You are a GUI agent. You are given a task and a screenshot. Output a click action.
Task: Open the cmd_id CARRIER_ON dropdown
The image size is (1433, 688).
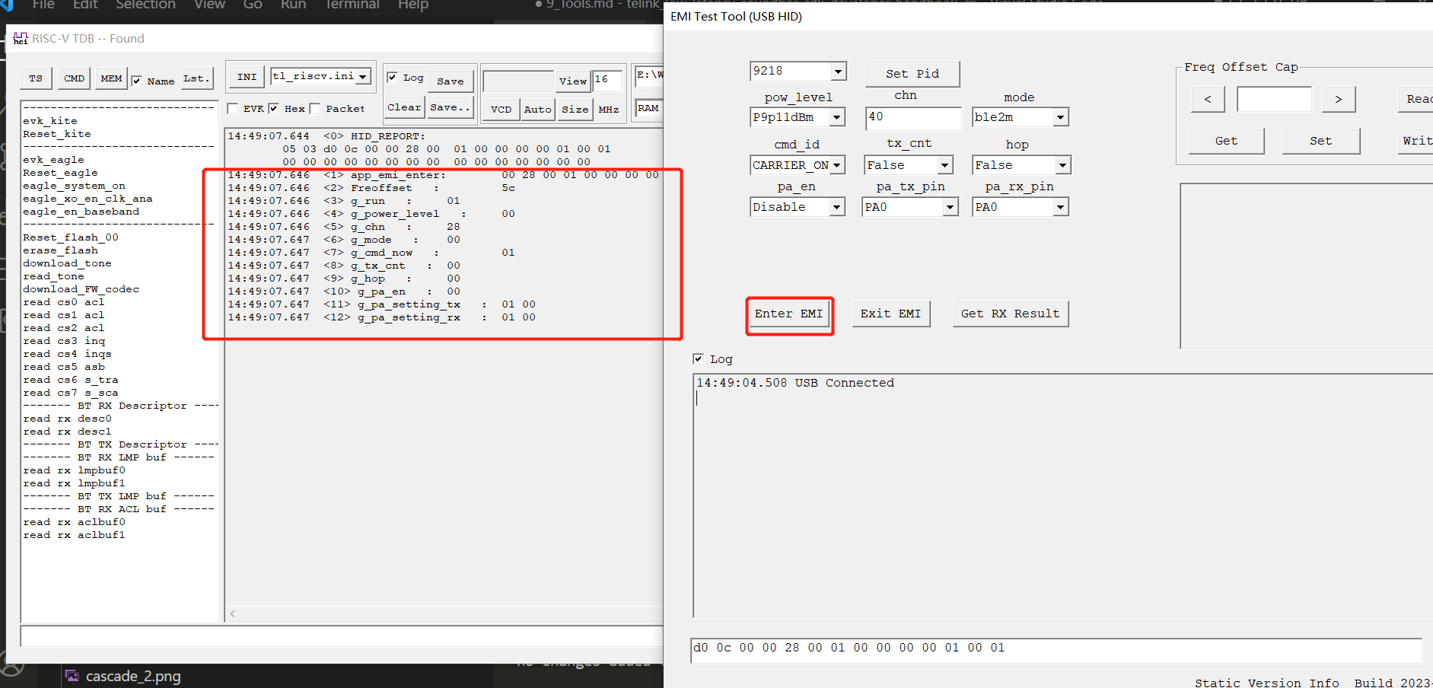[x=836, y=165]
